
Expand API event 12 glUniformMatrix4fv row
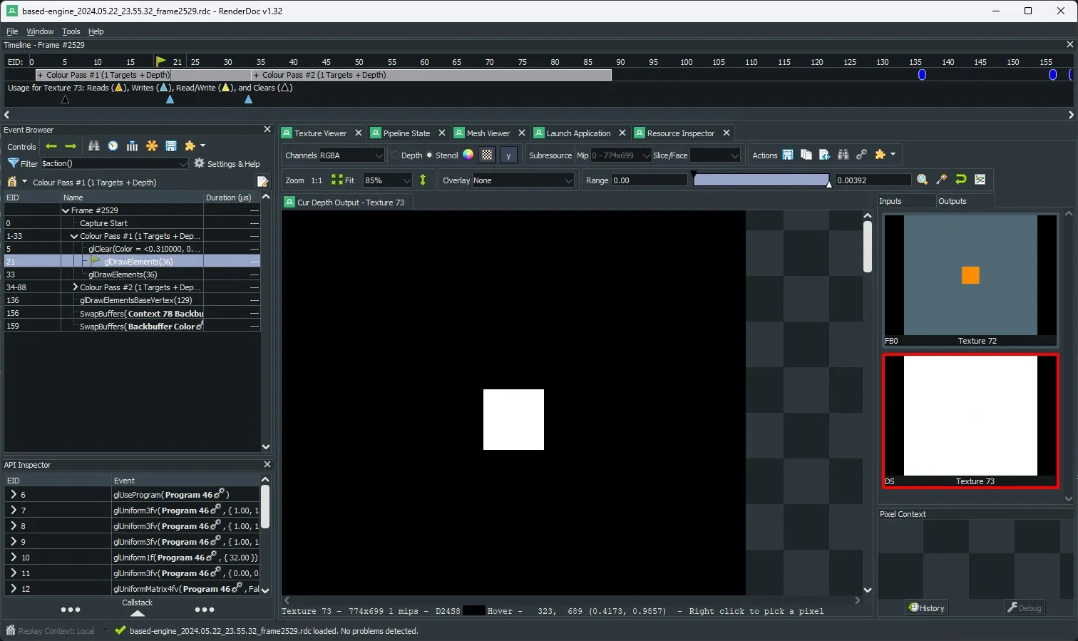coord(13,588)
